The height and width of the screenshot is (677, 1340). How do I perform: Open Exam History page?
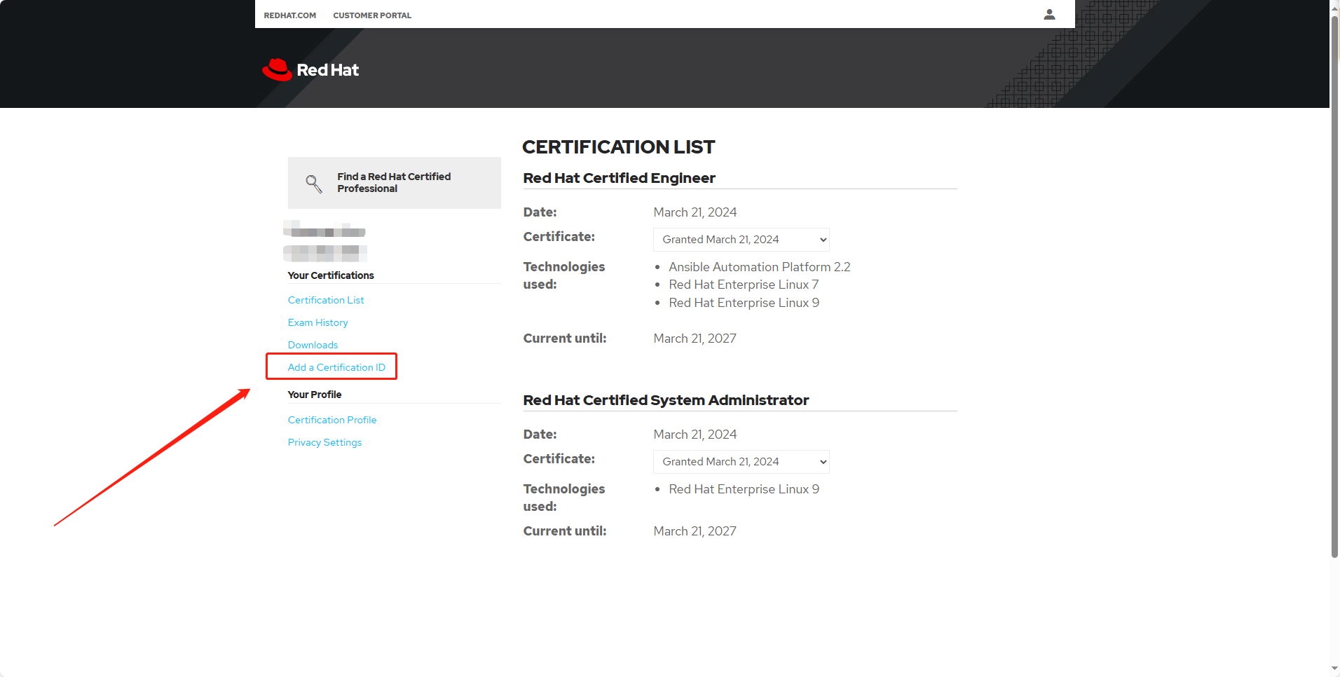317,322
